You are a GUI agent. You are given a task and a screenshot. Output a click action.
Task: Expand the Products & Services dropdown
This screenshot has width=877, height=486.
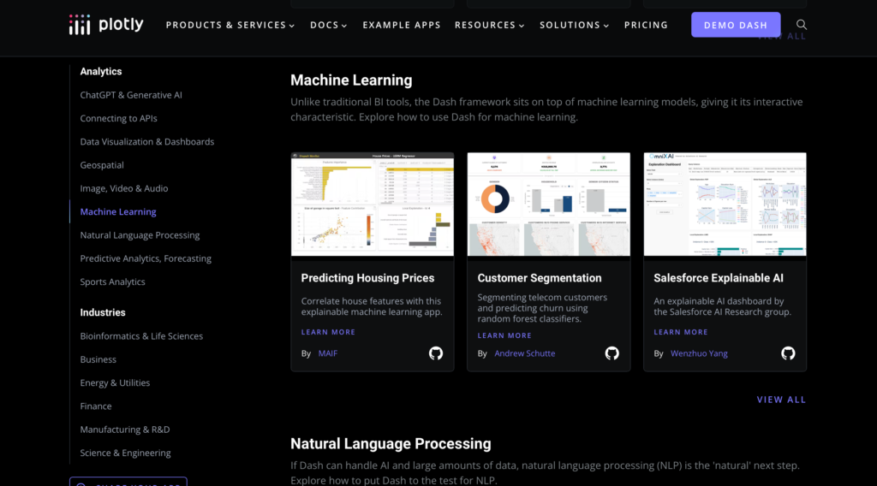230,25
